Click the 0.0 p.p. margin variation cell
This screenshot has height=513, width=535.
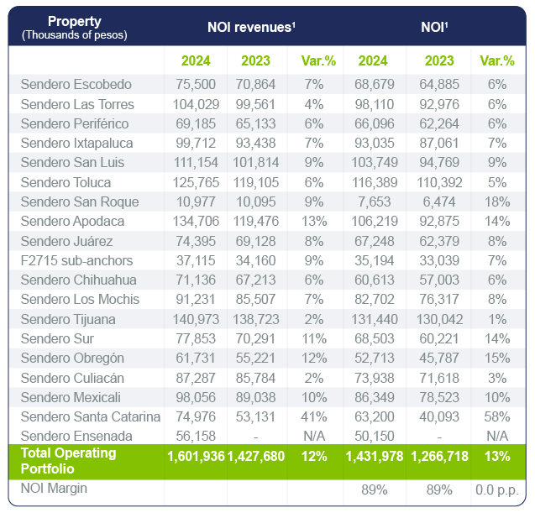tap(496, 490)
